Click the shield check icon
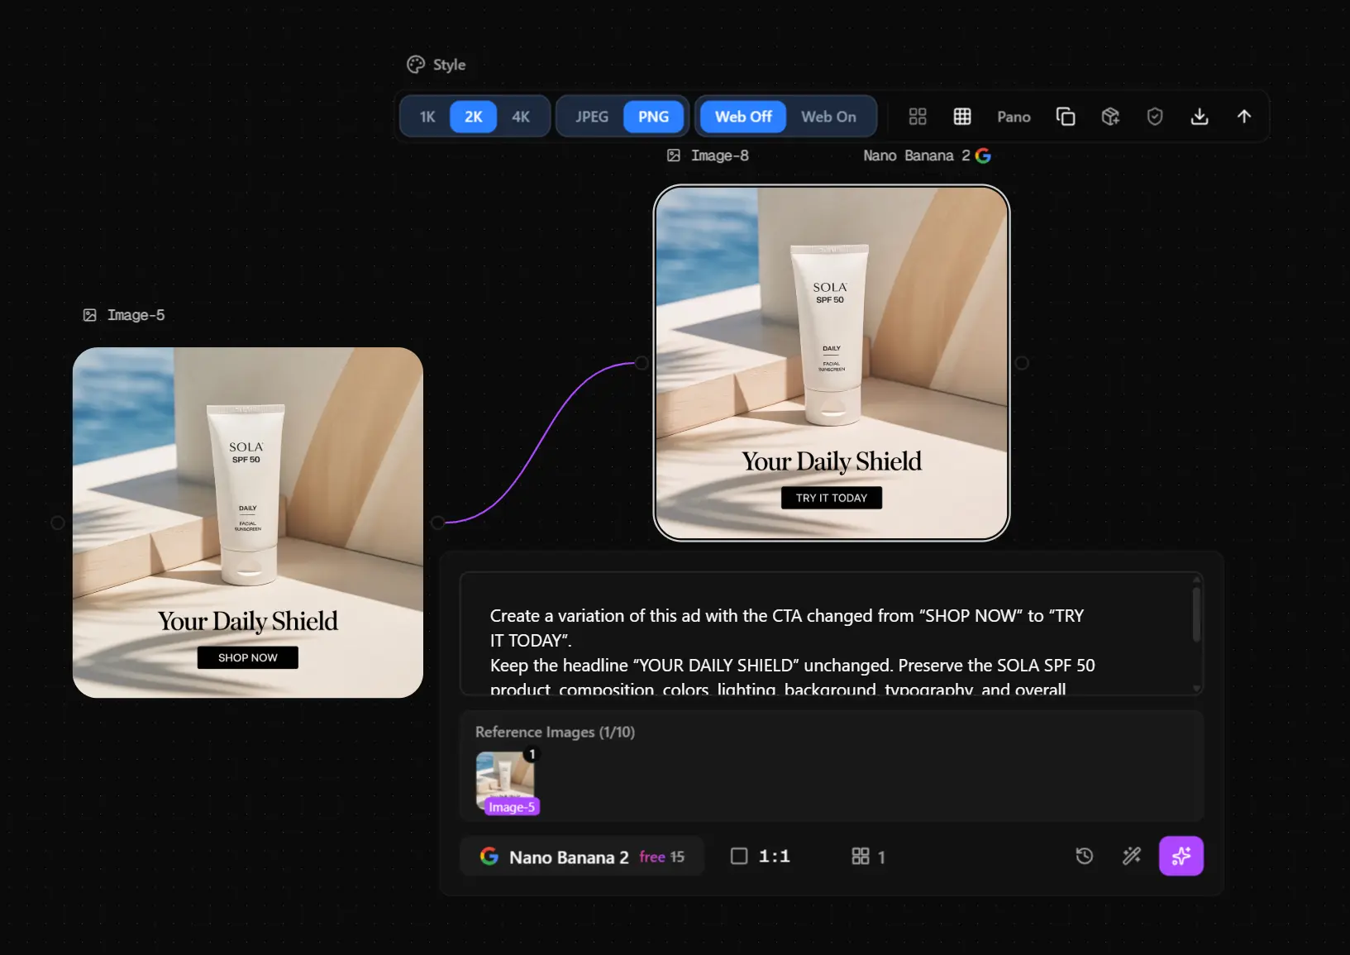The width and height of the screenshot is (1350, 955). tap(1155, 117)
